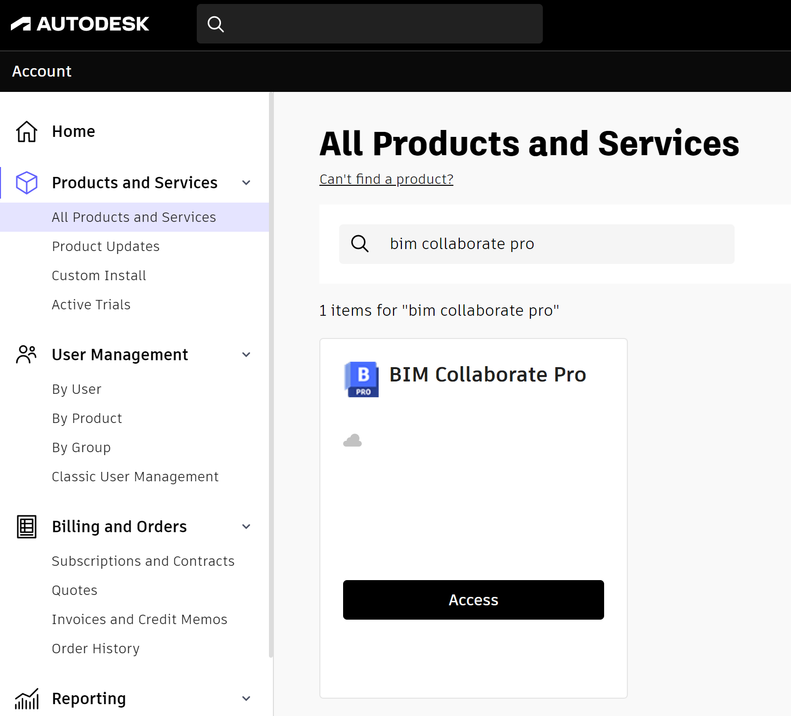Viewport: 791px width, 716px height.
Task: Open Order History under Billing and Orders
Action: pos(95,648)
